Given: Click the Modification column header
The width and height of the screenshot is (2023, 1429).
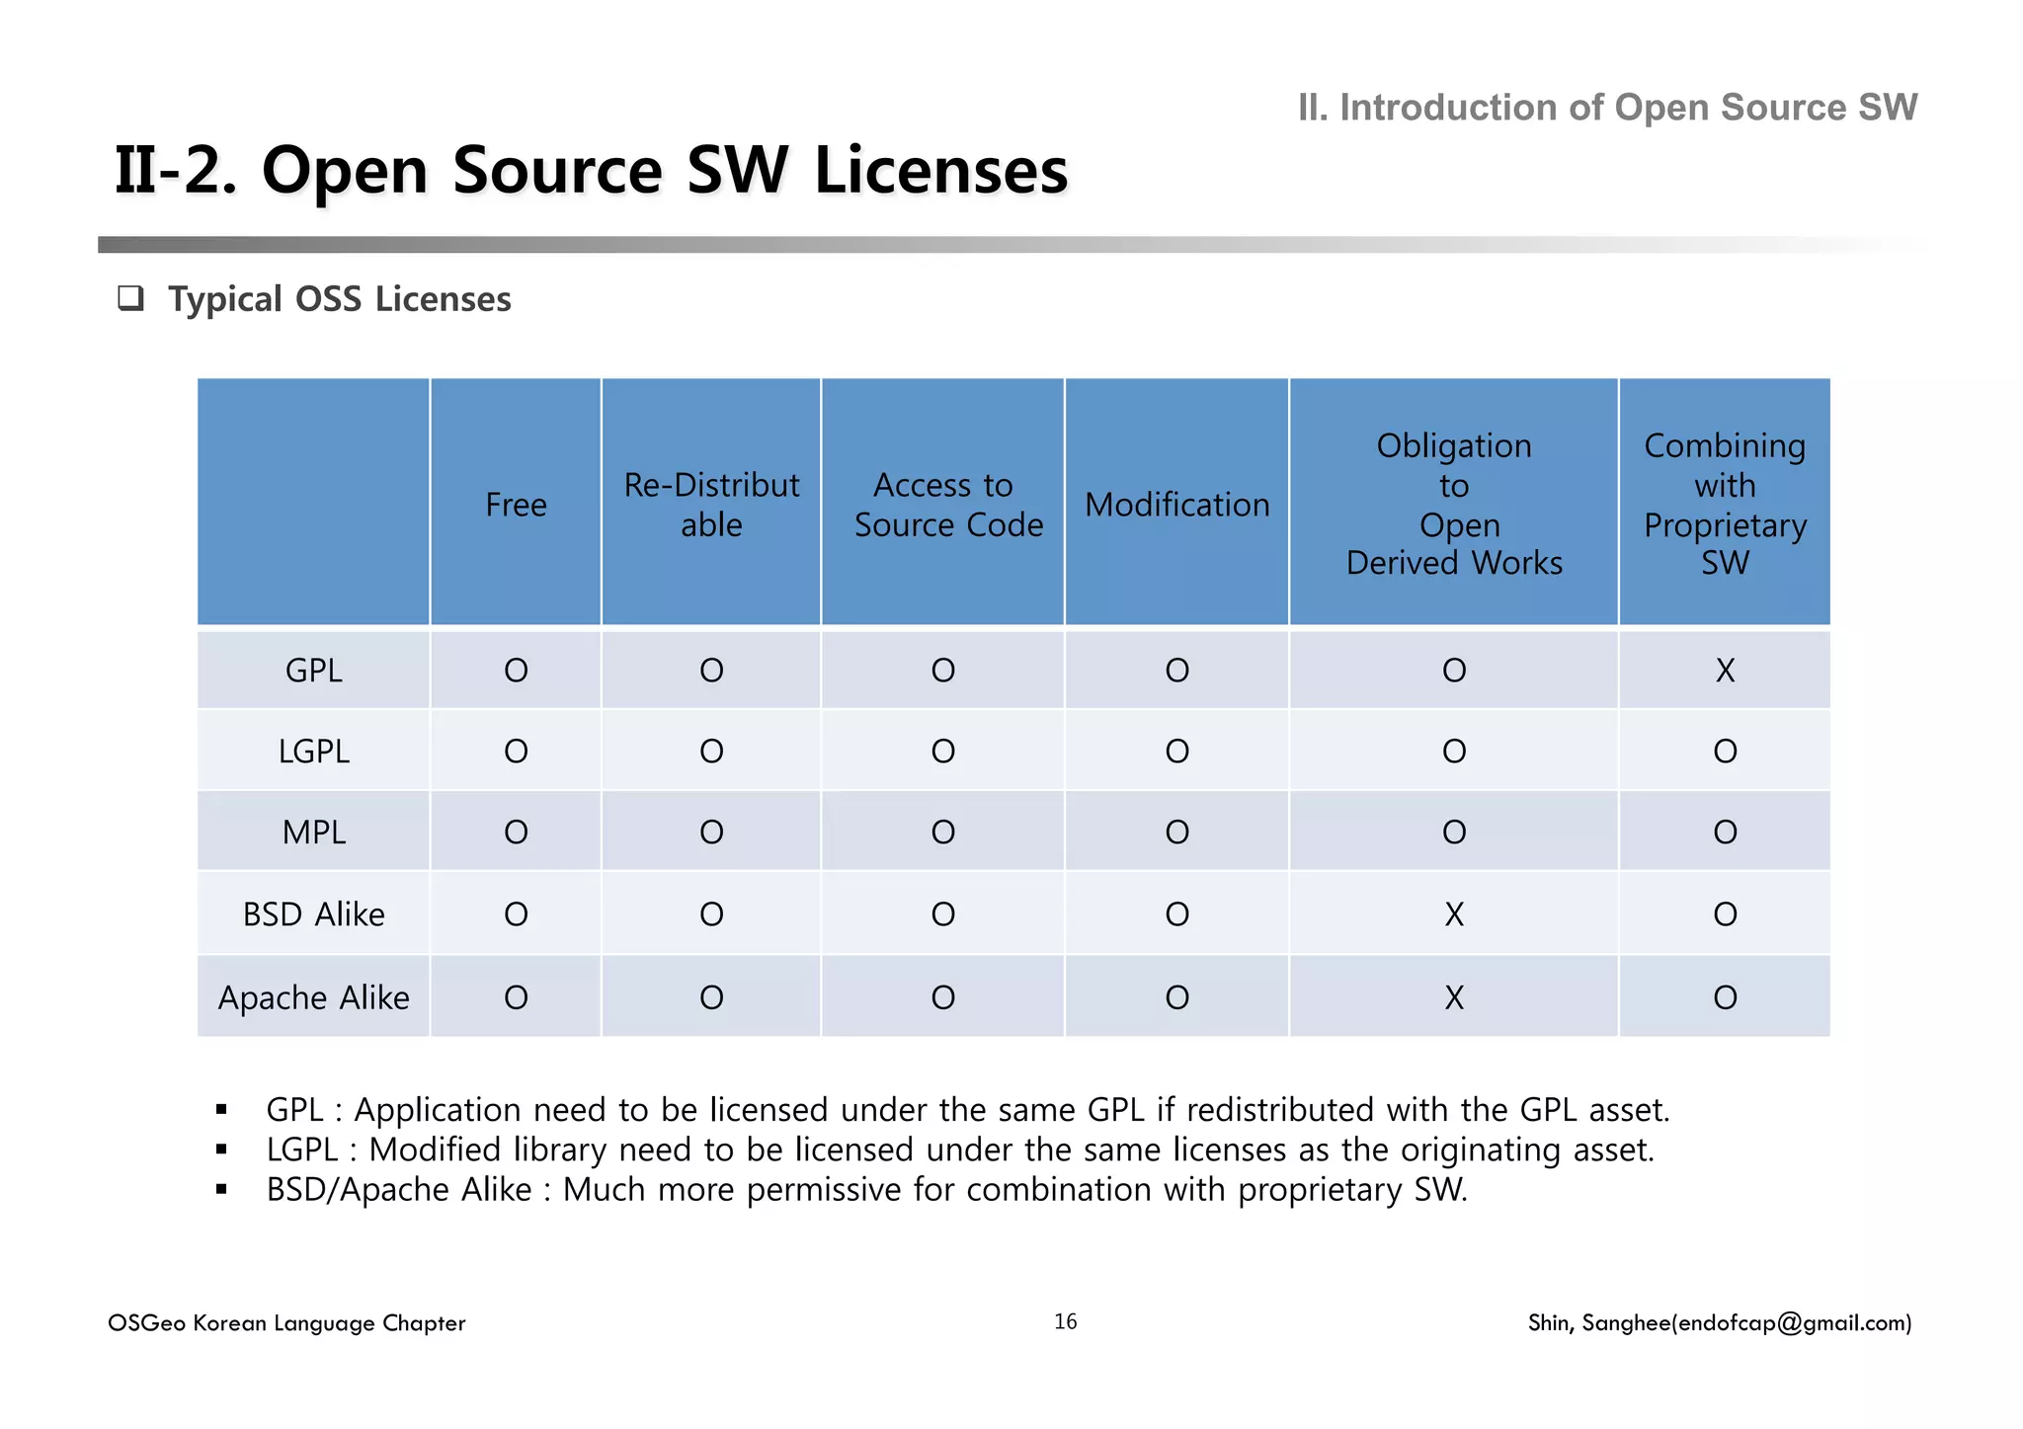Looking at the screenshot, I should coord(1176,505).
